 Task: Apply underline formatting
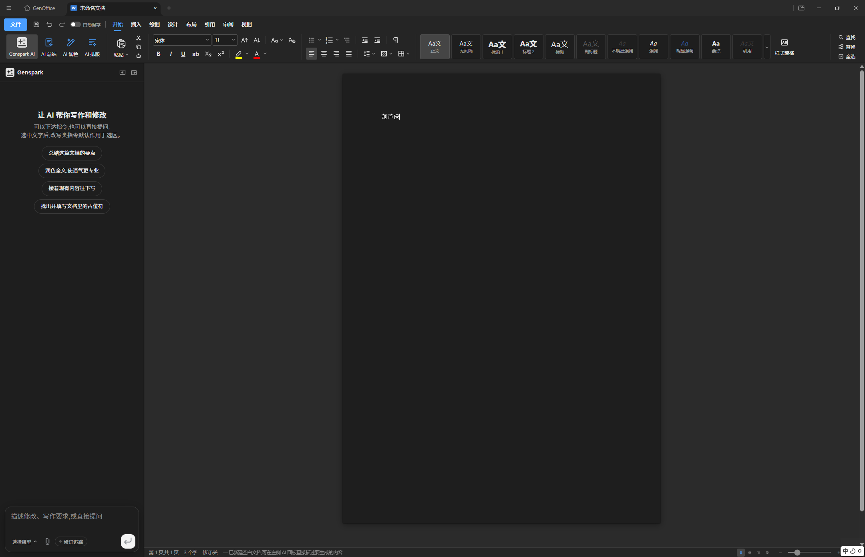(183, 54)
